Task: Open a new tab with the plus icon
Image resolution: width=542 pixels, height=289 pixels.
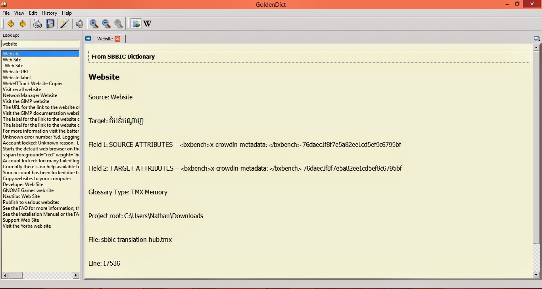Action: pos(88,38)
